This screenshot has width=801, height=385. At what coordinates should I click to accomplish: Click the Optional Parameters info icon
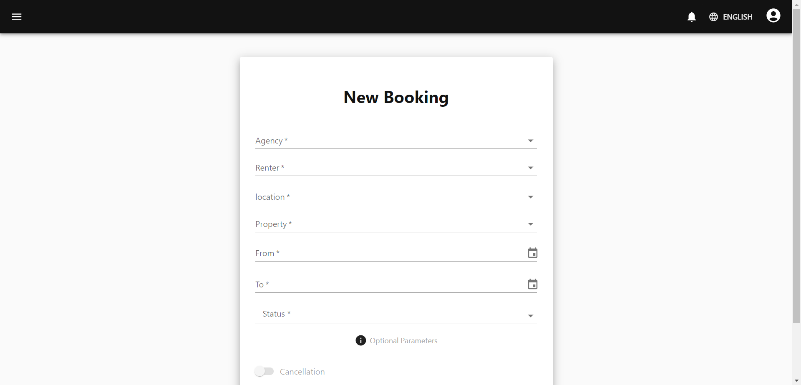click(x=361, y=340)
